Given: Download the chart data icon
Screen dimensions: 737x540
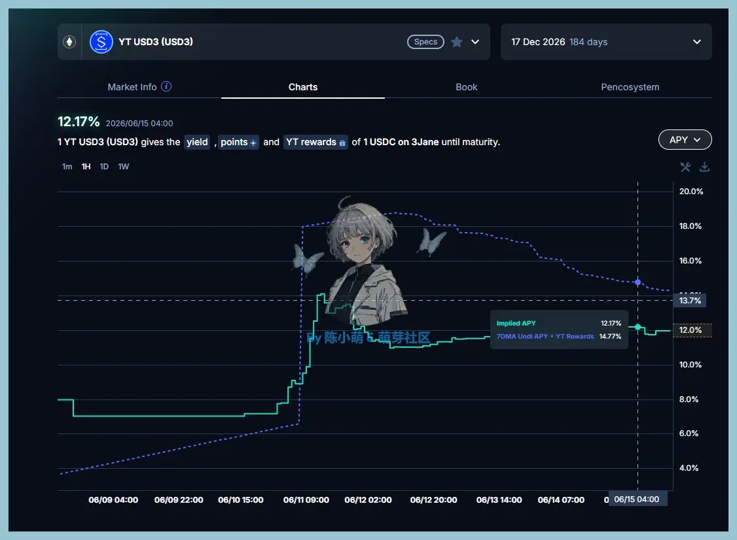Looking at the screenshot, I should [x=704, y=167].
